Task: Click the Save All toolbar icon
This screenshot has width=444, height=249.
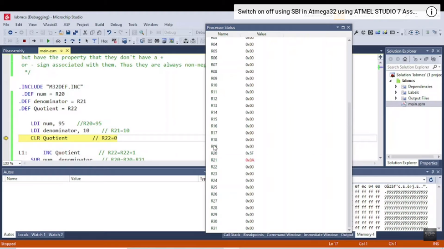Action: click(x=75, y=33)
